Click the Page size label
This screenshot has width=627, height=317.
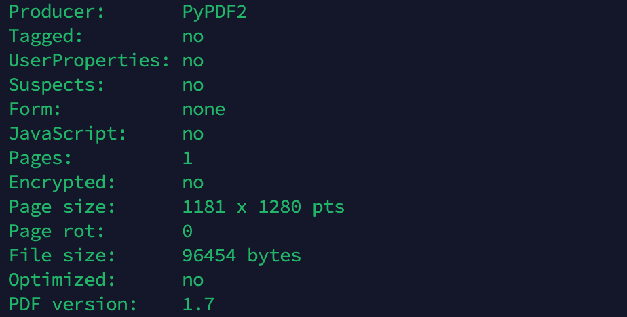click(62, 207)
